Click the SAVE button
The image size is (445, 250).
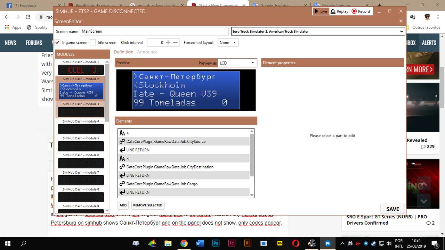pyautogui.click(x=393, y=209)
